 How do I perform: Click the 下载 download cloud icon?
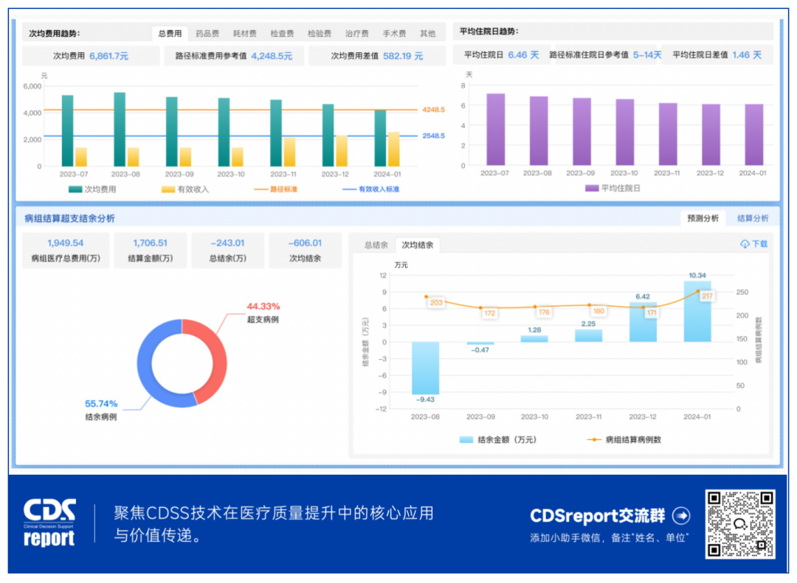pyautogui.click(x=745, y=244)
